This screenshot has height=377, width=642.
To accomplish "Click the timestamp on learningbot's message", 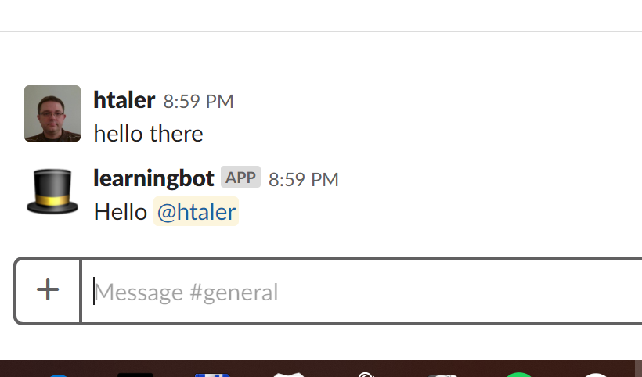I will (x=304, y=179).
